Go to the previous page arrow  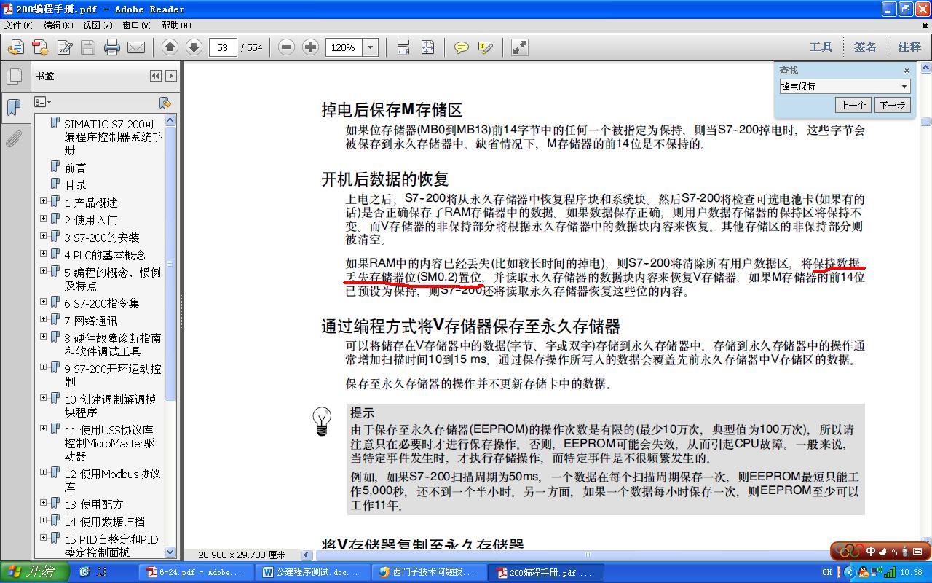(170, 47)
